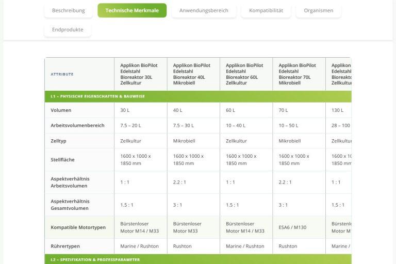Click Zellkultur cell type in 30L column
This screenshot has width=396, height=264.
point(141,141)
